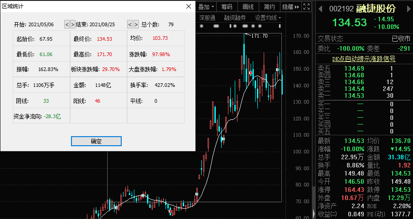This screenshot has width=413, height=219.
Task: Click ROE value 2.20%
Action: (402, 206)
